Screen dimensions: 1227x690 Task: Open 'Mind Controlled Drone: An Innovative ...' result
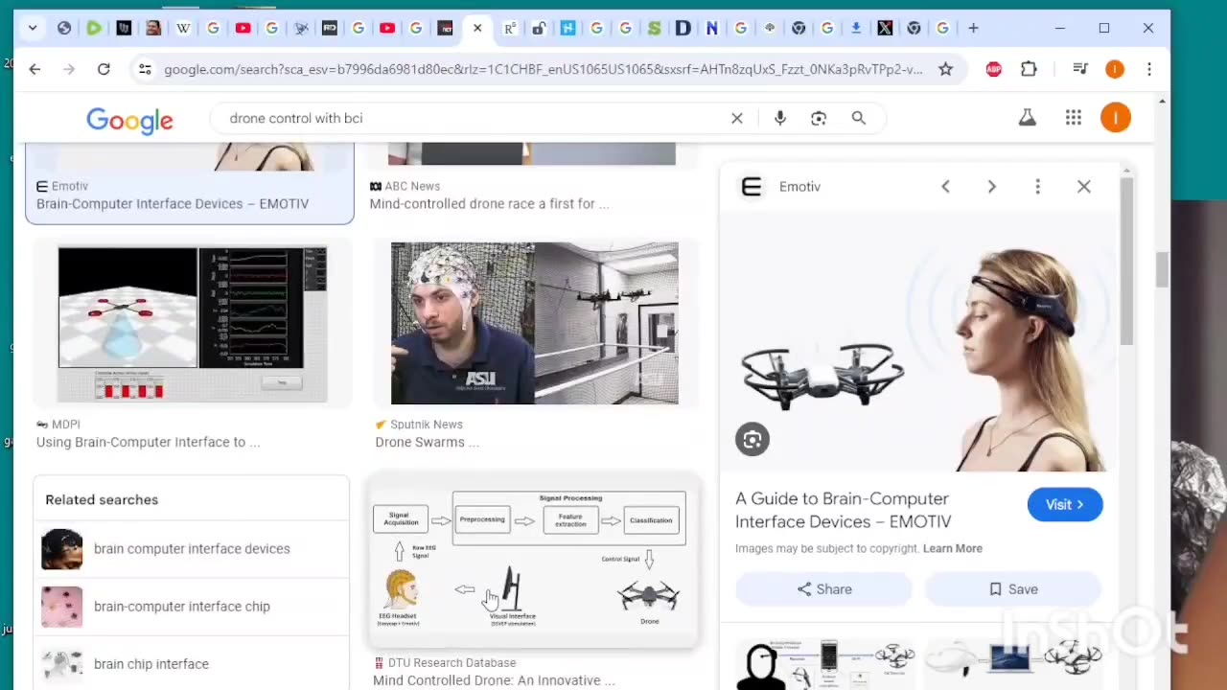[494, 680]
